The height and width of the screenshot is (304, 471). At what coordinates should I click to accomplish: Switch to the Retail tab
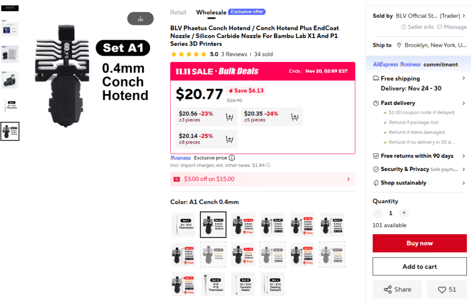pyautogui.click(x=178, y=12)
